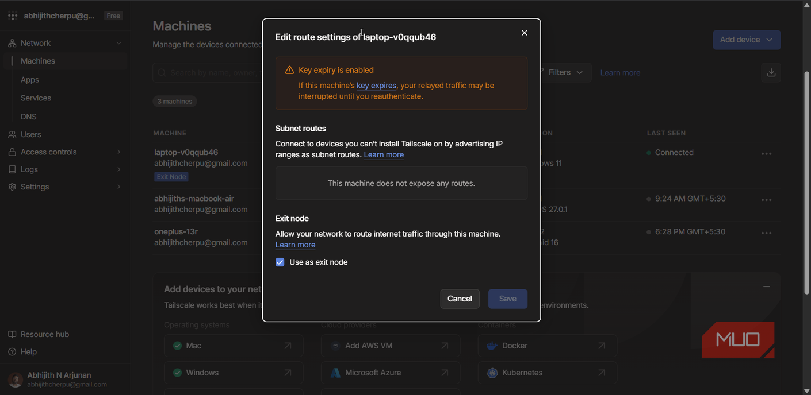Screen dimensions: 811x395
Task: Open options menu for laptop-v0qqub46
Action: [x=767, y=154]
